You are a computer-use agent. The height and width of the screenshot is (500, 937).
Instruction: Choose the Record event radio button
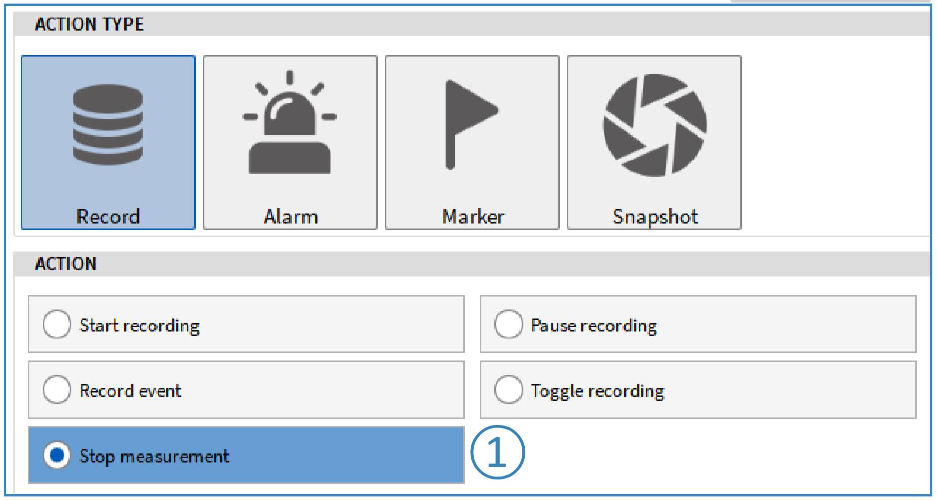(57, 390)
